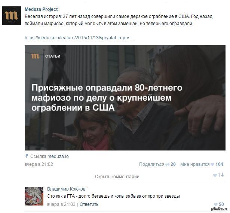Click Ответить under Крюков's comment
The width and height of the screenshot is (230, 213).
(89, 204)
